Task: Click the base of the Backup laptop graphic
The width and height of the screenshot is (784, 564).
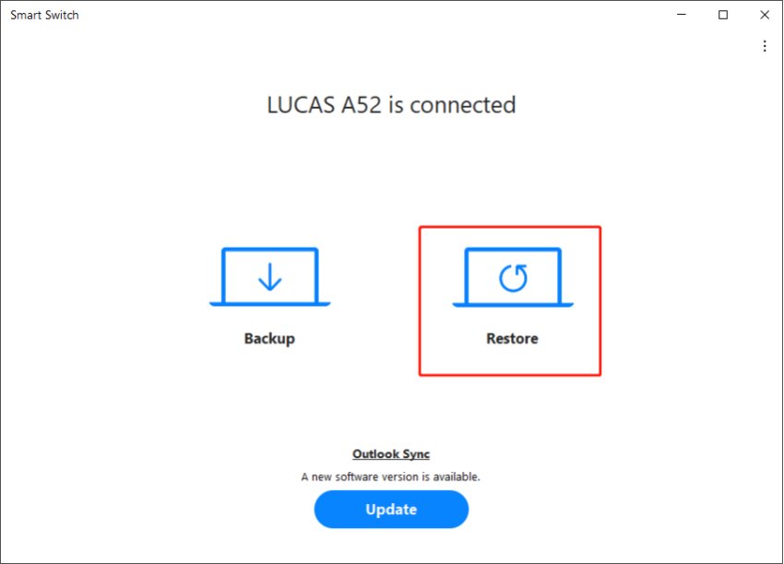Action: [x=269, y=303]
